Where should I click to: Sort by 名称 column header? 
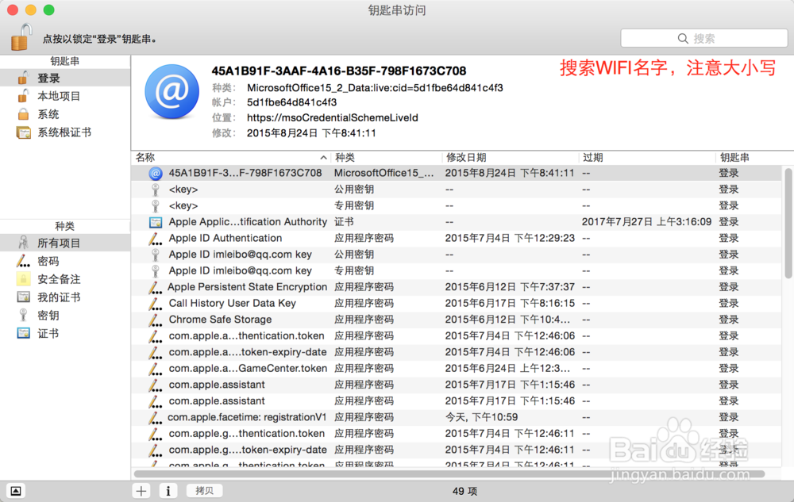pyautogui.click(x=230, y=158)
